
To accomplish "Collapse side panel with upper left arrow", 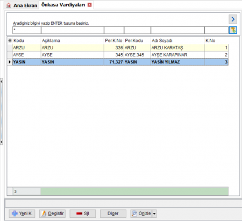I will (2, 82).
